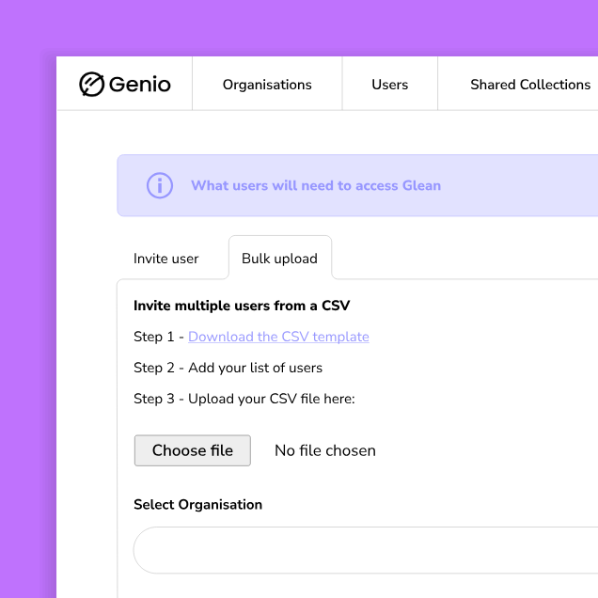This screenshot has width=598, height=598.
Task: Click the Genio wordmark text
Action: tap(140, 85)
